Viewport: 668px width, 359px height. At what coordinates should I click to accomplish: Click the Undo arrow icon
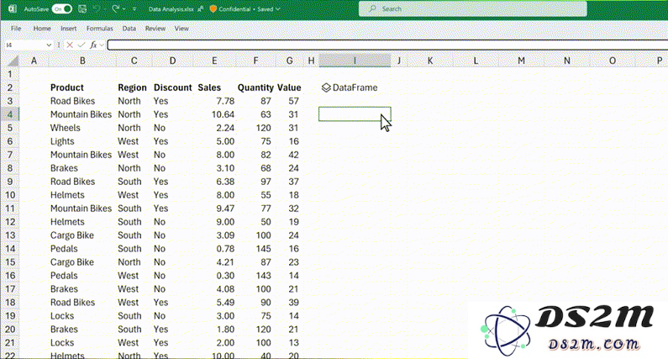coord(97,9)
